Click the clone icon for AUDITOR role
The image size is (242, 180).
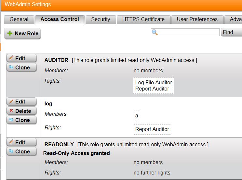tap(11, 67)
